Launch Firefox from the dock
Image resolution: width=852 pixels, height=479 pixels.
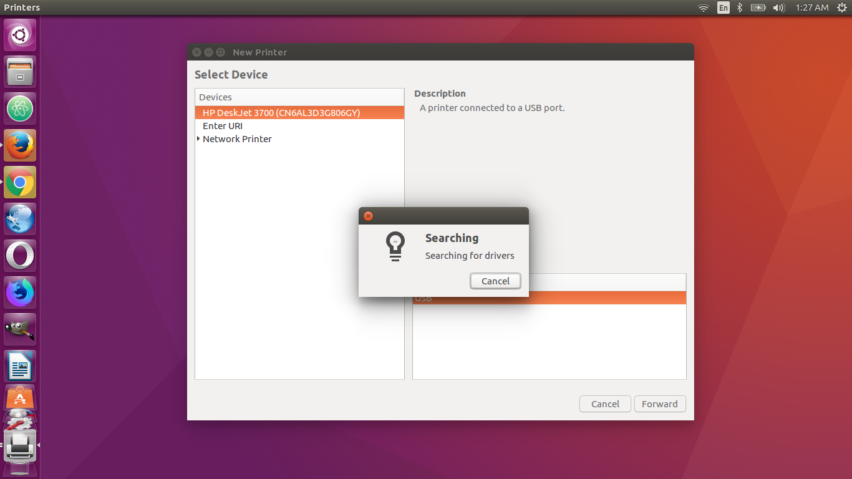tap(20, 145)
